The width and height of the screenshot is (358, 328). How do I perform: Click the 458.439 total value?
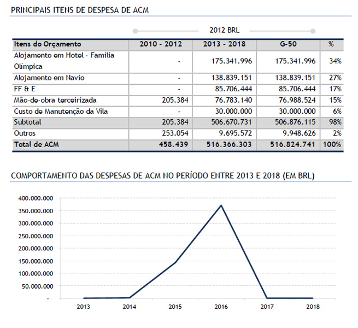point(173,144)
